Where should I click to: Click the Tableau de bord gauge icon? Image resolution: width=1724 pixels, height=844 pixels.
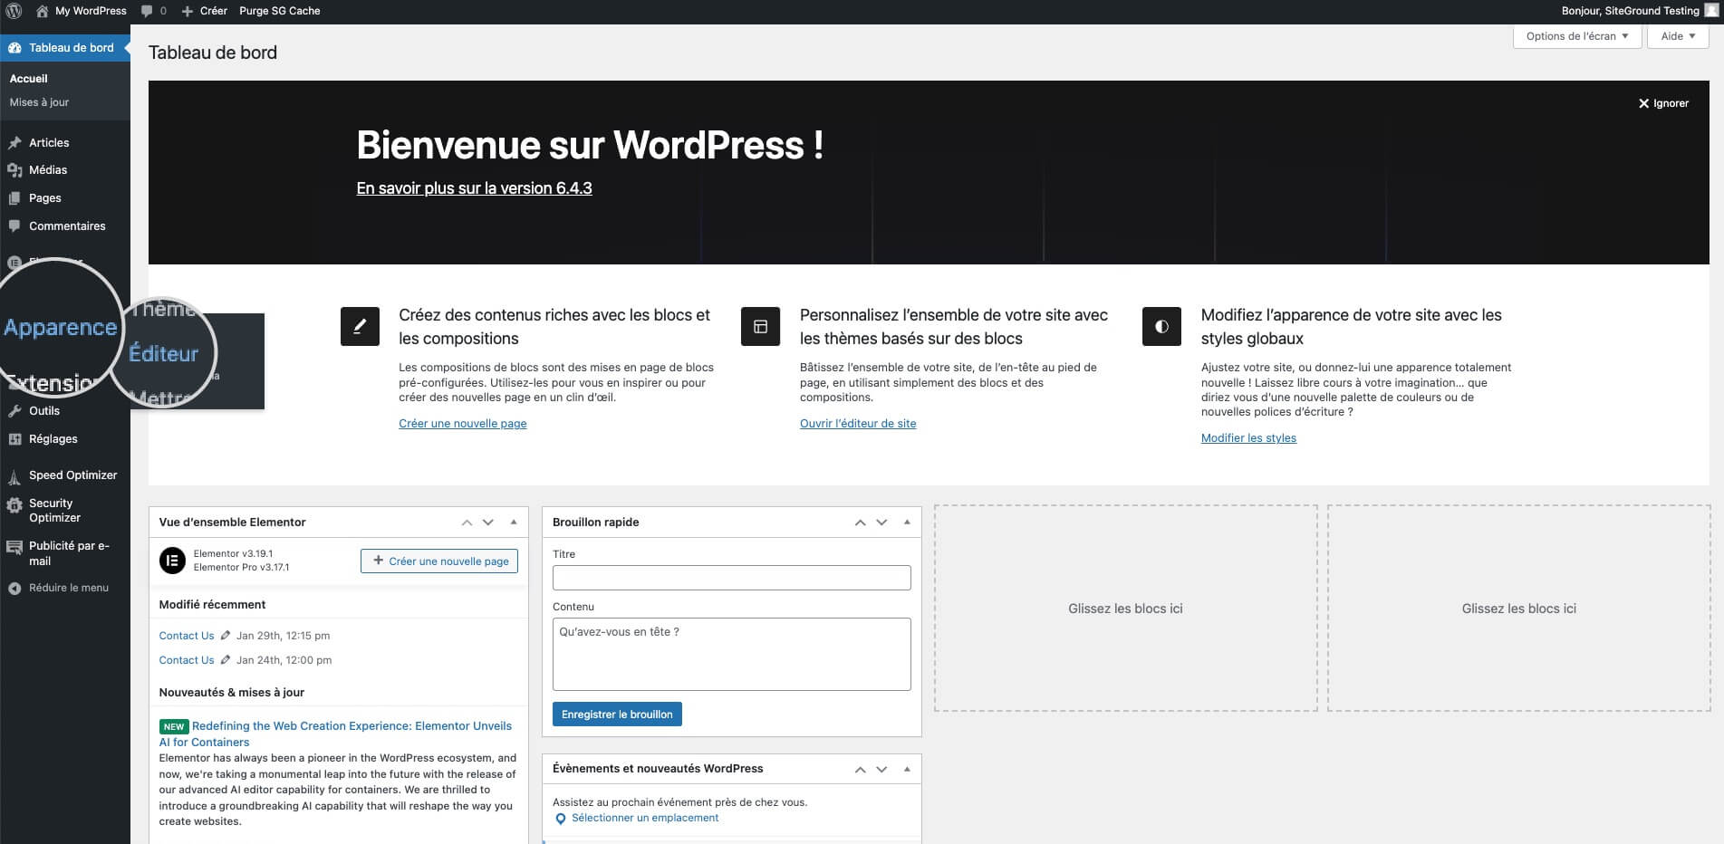(14, 48)
